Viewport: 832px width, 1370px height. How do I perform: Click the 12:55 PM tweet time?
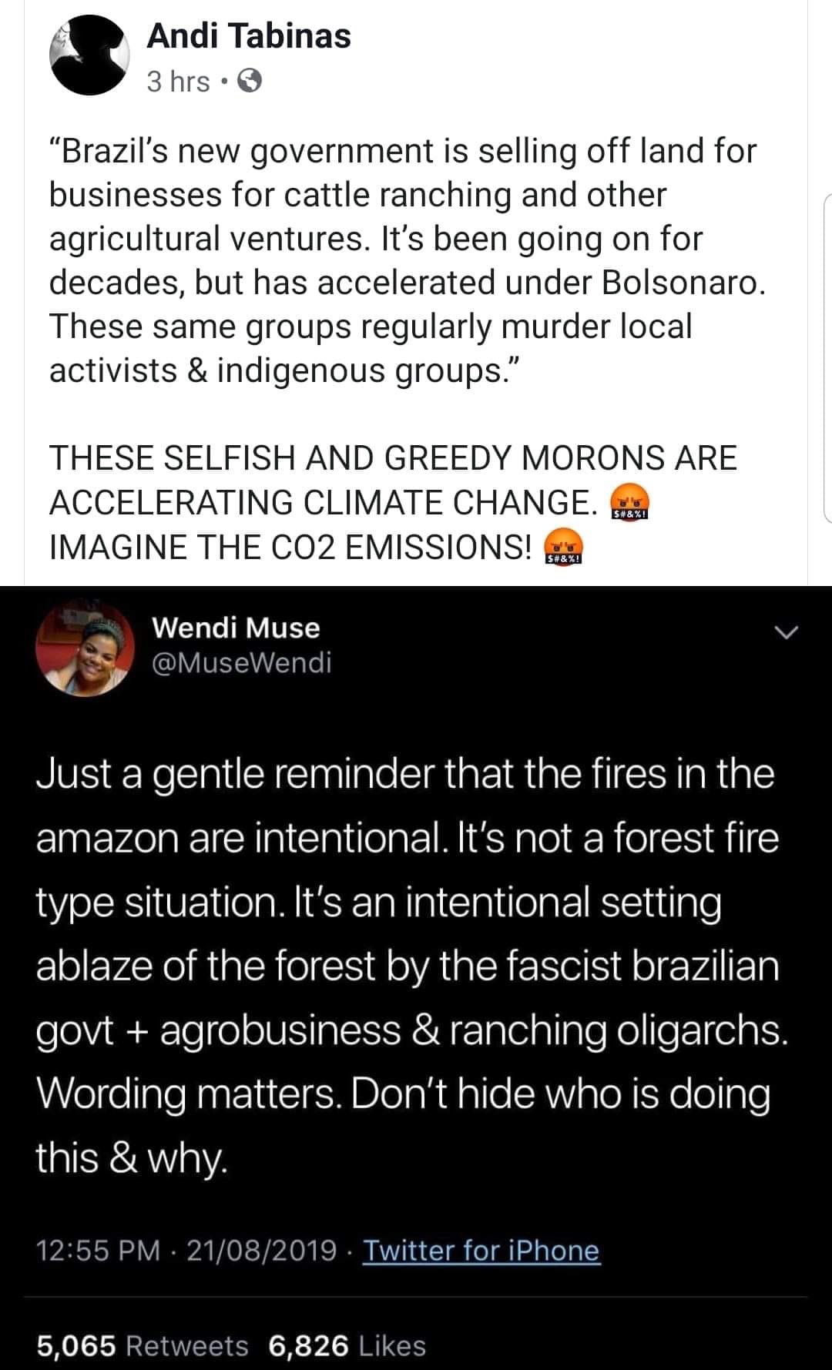point(98,1250)
